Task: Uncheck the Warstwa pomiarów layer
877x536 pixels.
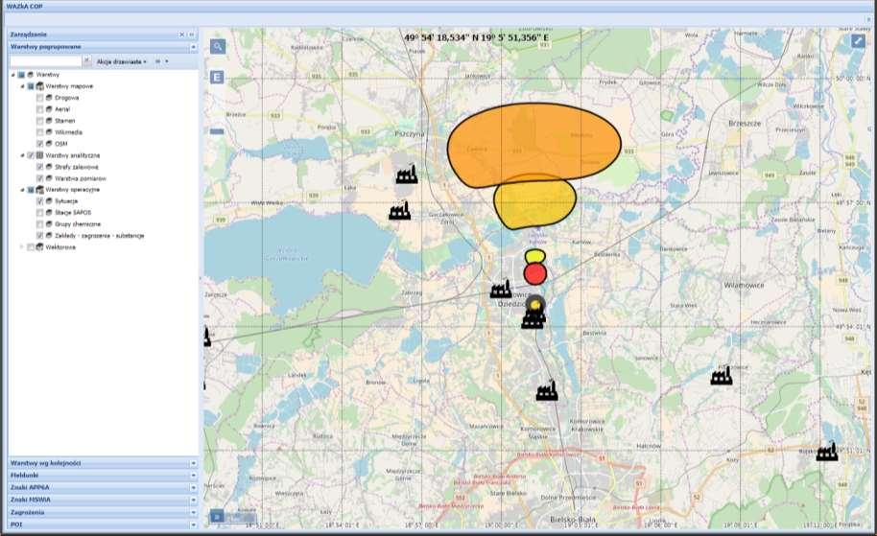Action: click(x=39, y=178)
